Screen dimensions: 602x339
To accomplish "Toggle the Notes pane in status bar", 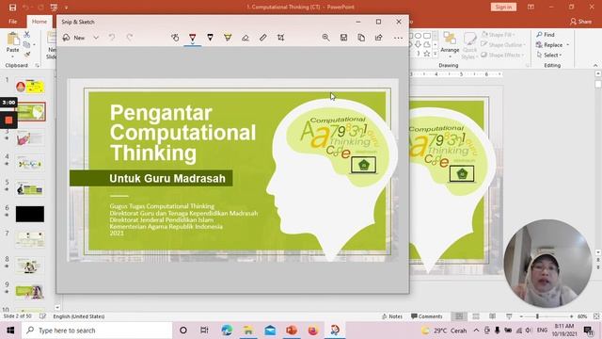I will (x=392, y=316).
